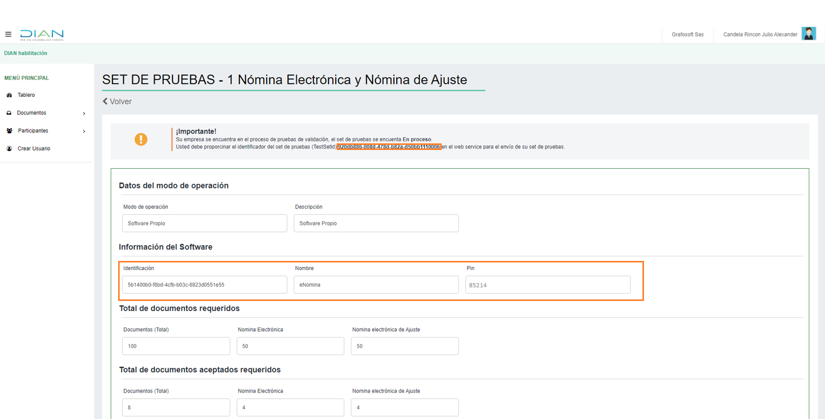The width and height of the screenshot is (825, 419).
Task: Click the Tablero dashboard icon
Action: [9, 95]
